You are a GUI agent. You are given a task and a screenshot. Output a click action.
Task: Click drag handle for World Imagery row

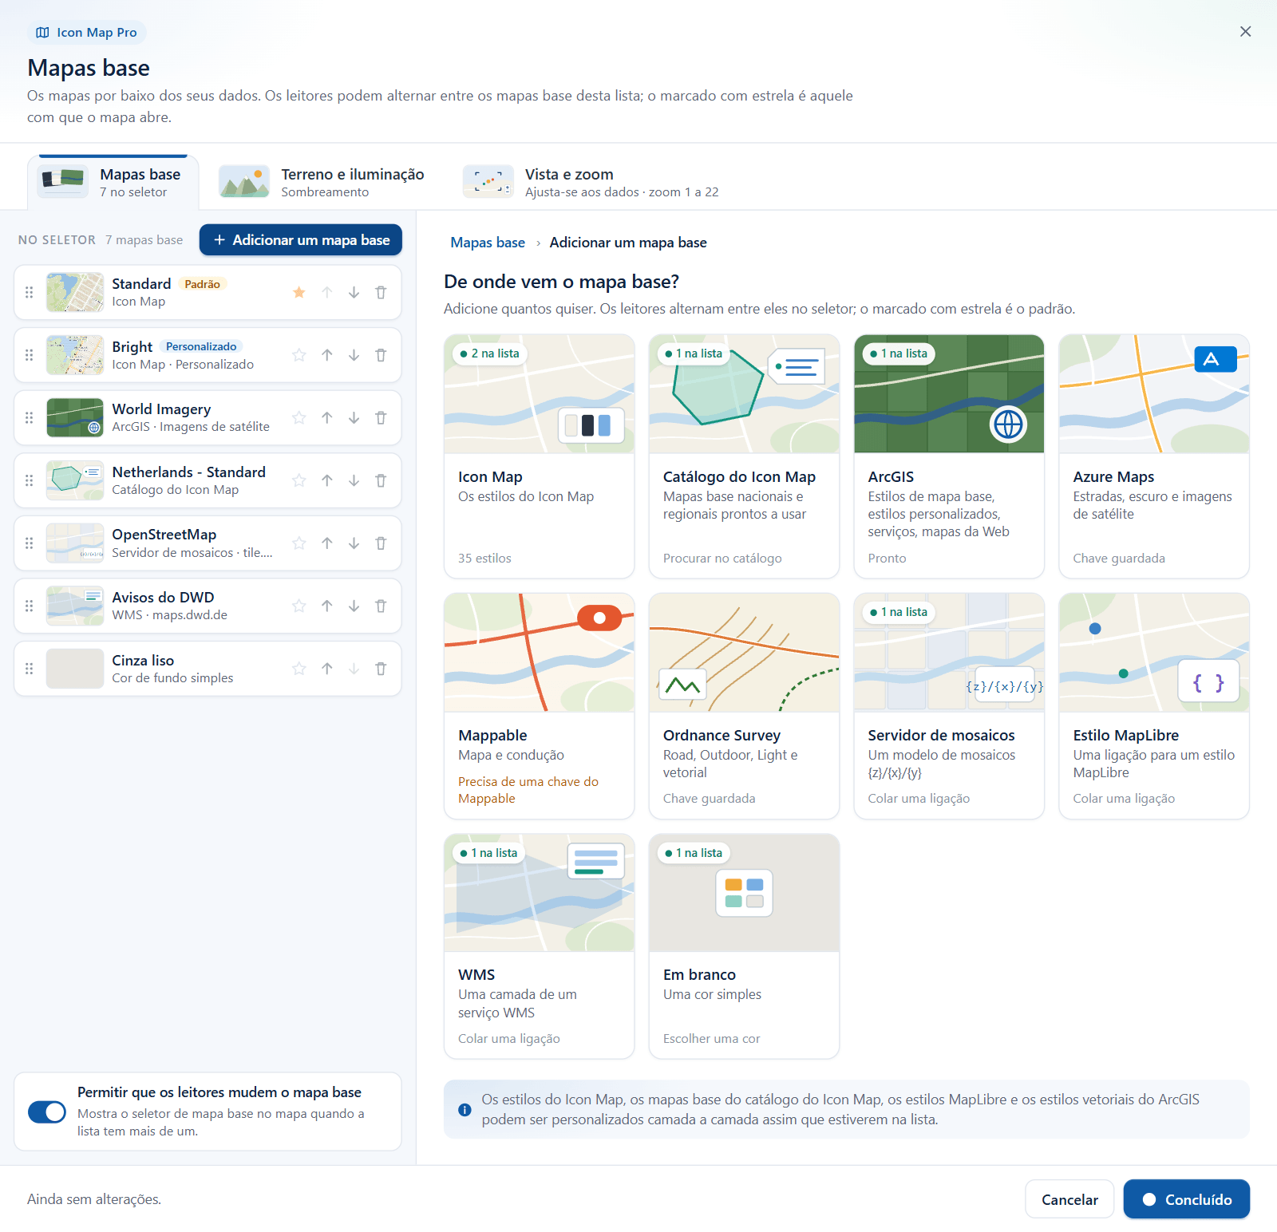[x=30, y=417]
